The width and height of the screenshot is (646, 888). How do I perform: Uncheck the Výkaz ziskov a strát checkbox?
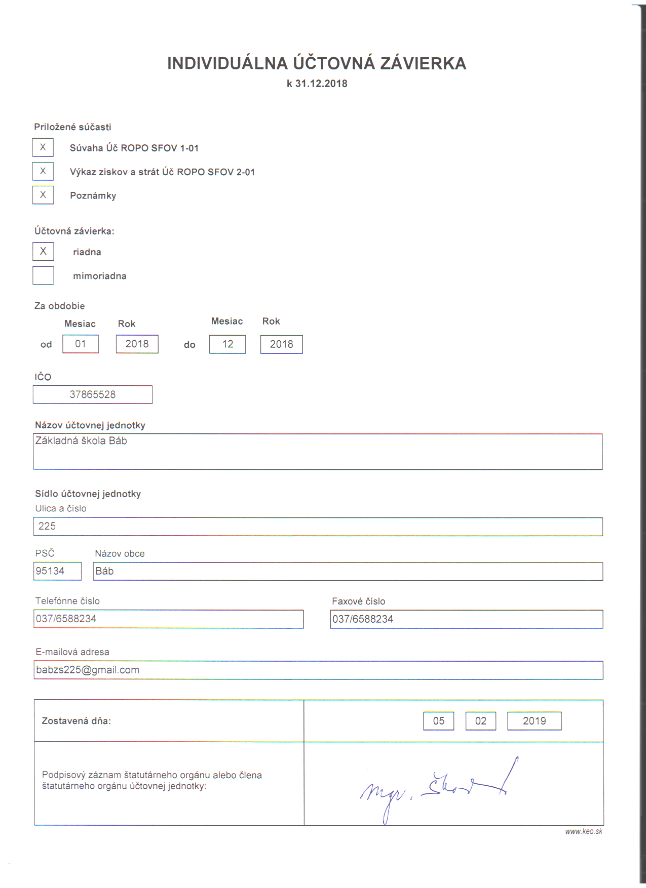pyautogui.click(x=43, y=171)
